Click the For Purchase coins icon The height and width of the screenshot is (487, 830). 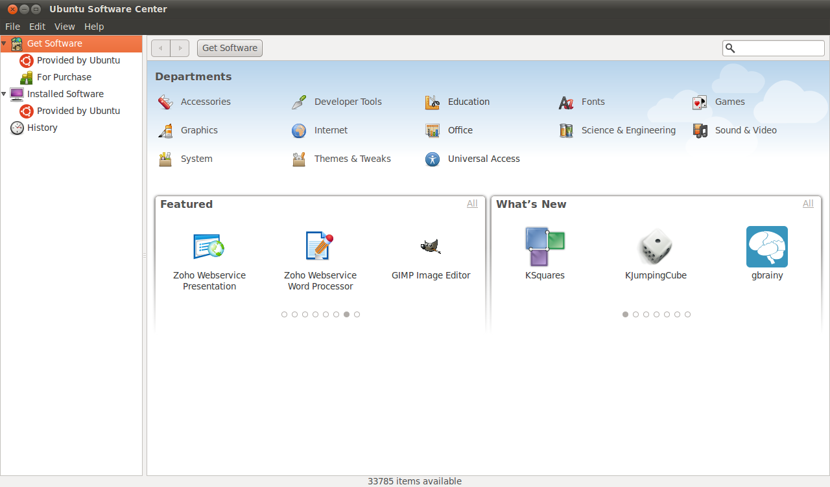point(27,77)
